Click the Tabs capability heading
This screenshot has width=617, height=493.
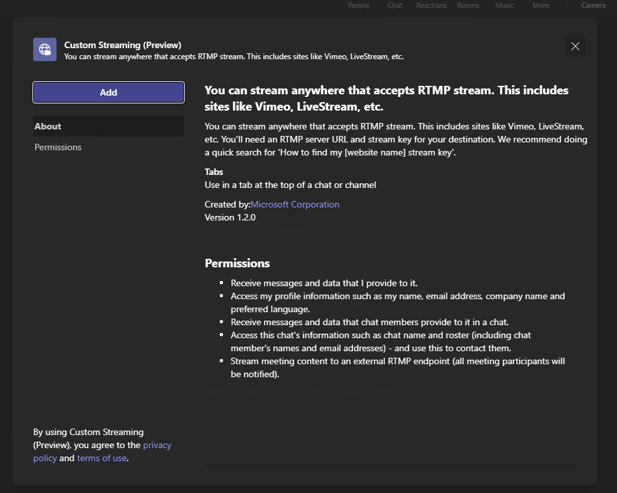[214, 172]
